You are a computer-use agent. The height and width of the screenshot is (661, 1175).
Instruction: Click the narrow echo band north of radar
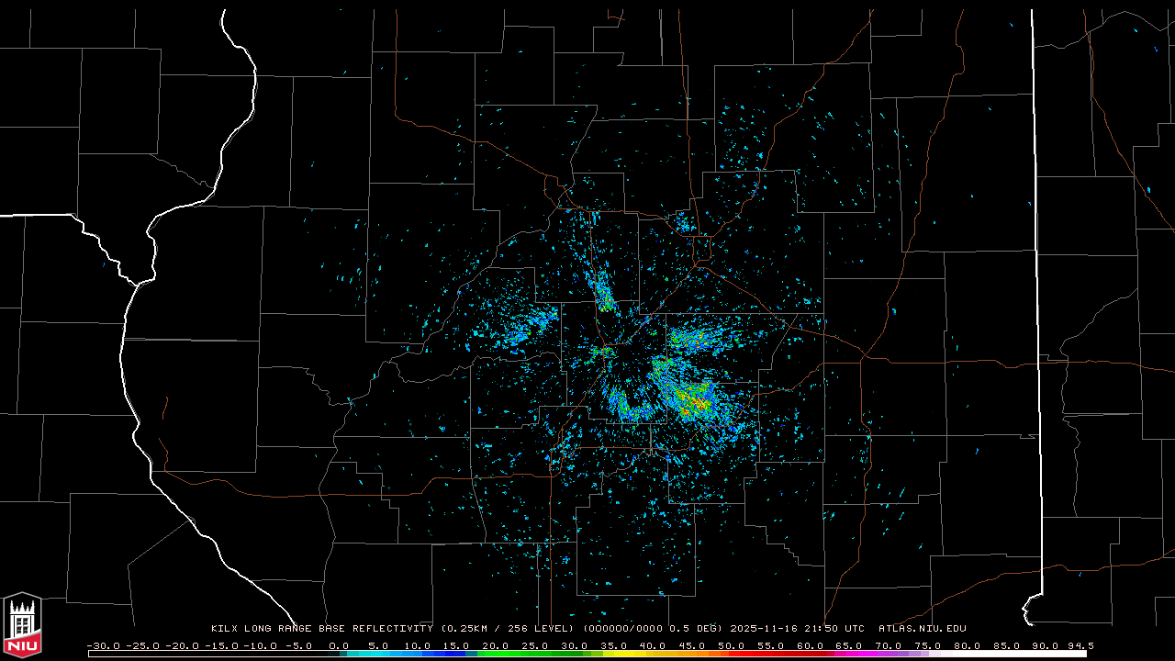604,292
